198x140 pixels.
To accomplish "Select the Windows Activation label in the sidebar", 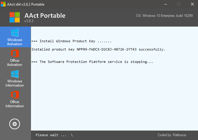I will 15,42.
